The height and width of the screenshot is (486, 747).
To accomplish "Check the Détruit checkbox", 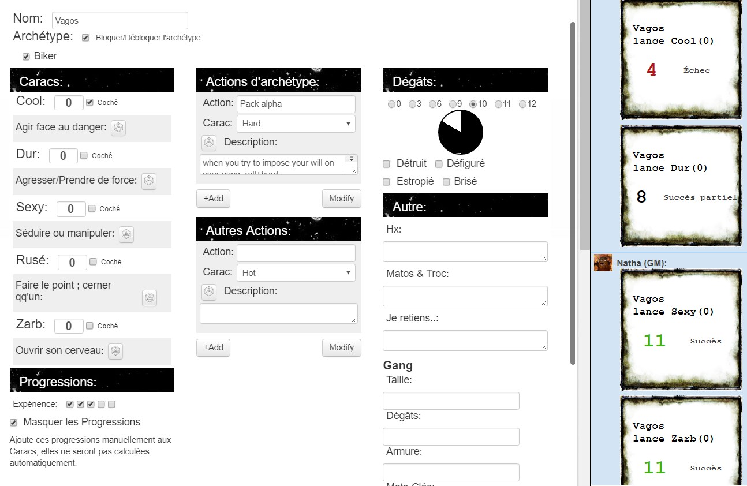I will (x=387, y=164).
